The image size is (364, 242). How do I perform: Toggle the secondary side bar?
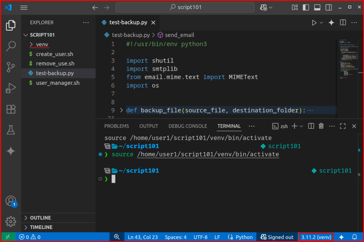[329, 7]
